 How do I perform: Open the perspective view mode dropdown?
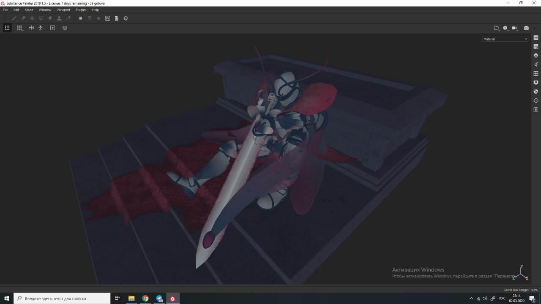(497, 28)
